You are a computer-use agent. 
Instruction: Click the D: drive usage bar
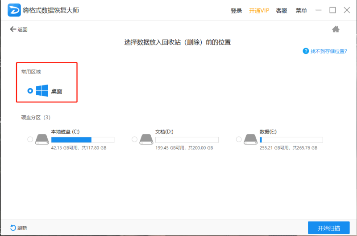point(187,140)
